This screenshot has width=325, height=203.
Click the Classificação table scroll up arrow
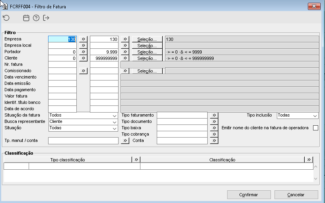(x=315, y=167)
